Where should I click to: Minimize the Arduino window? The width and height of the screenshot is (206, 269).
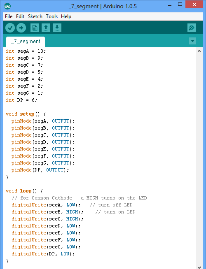click(170, 5)
